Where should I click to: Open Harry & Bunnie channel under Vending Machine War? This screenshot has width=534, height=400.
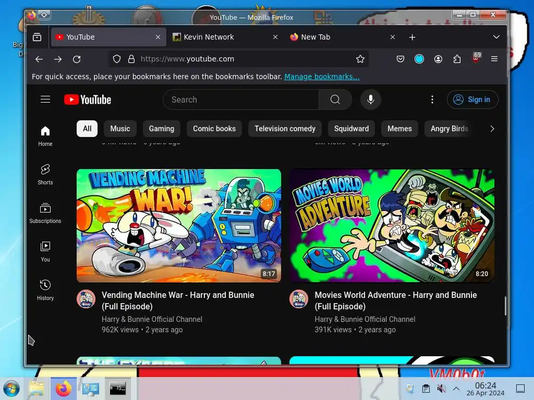(152, 319)
